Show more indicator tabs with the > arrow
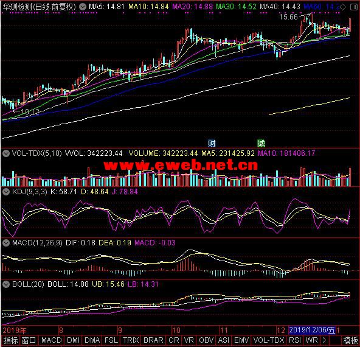The image size is (360, 347). (324, 340)
